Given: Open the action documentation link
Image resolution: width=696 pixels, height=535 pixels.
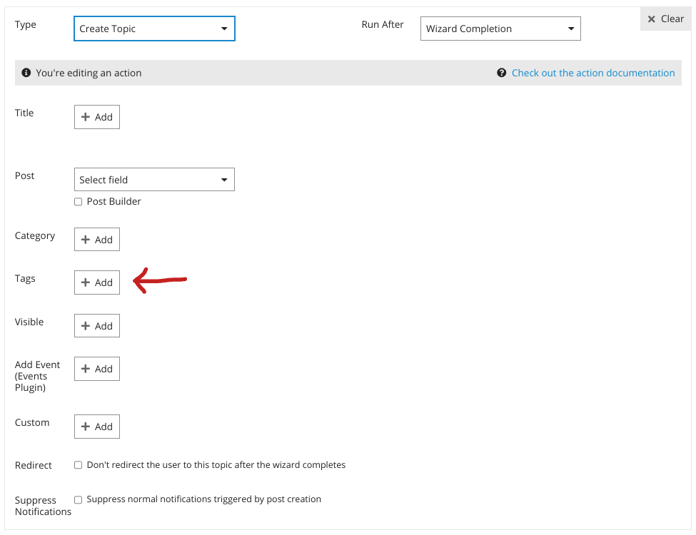Looking at the screenshot, I should pos(592,73).
